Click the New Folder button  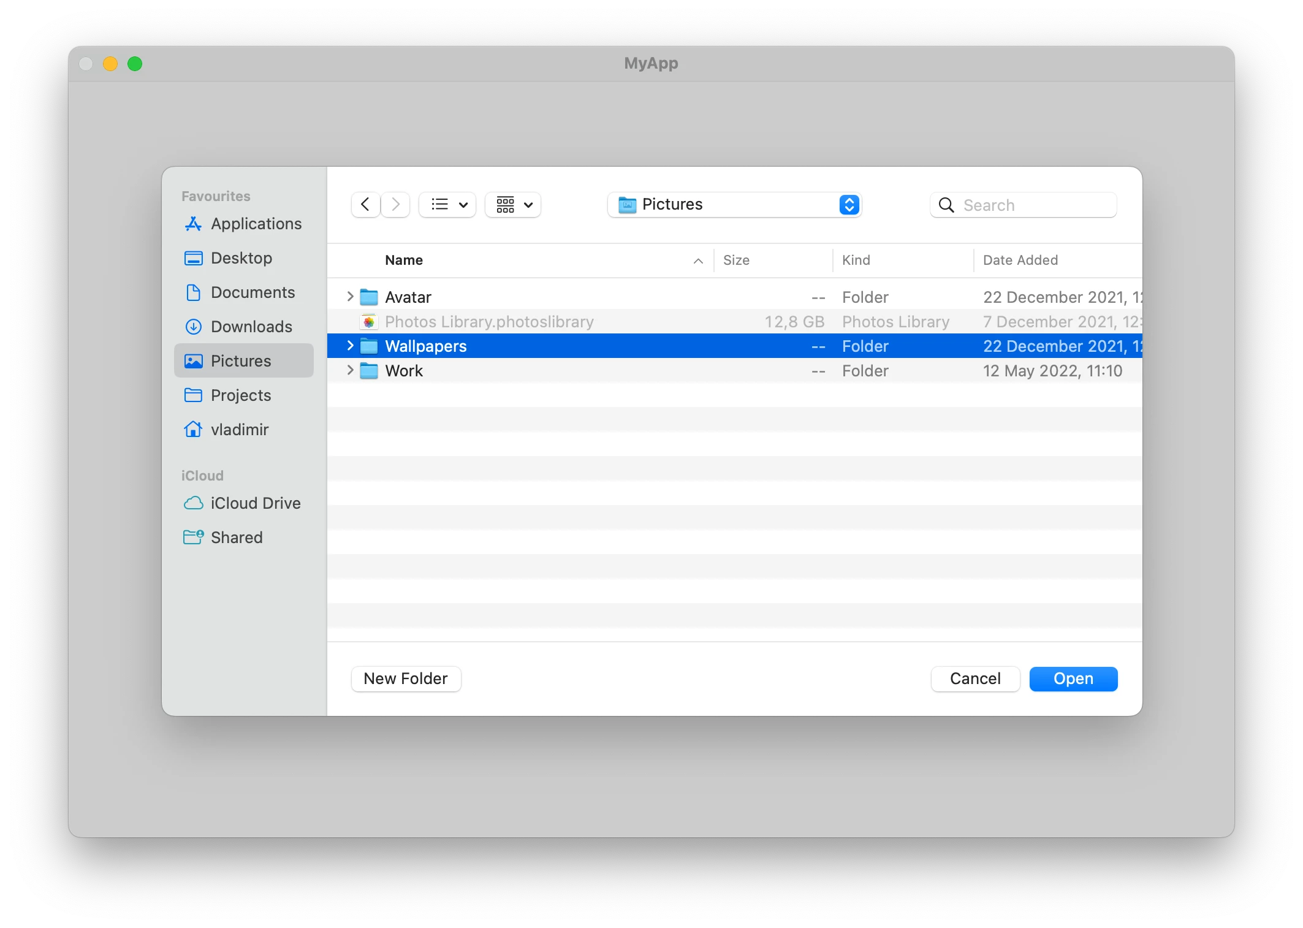click(x=405, y=679)
